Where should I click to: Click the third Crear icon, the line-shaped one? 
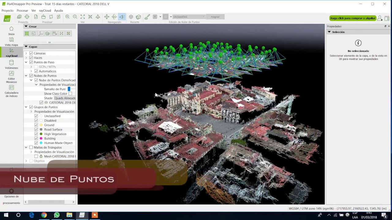40,34
